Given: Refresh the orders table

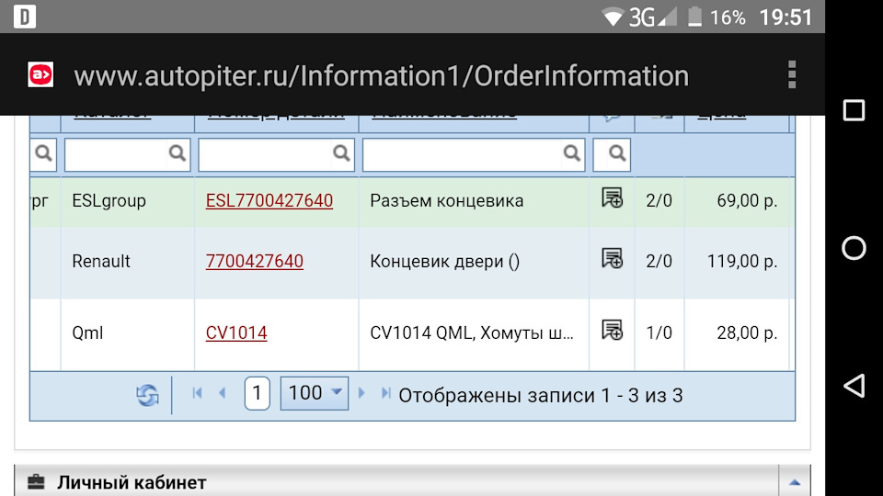Looking at the screenshot, I should pos(147,395).
